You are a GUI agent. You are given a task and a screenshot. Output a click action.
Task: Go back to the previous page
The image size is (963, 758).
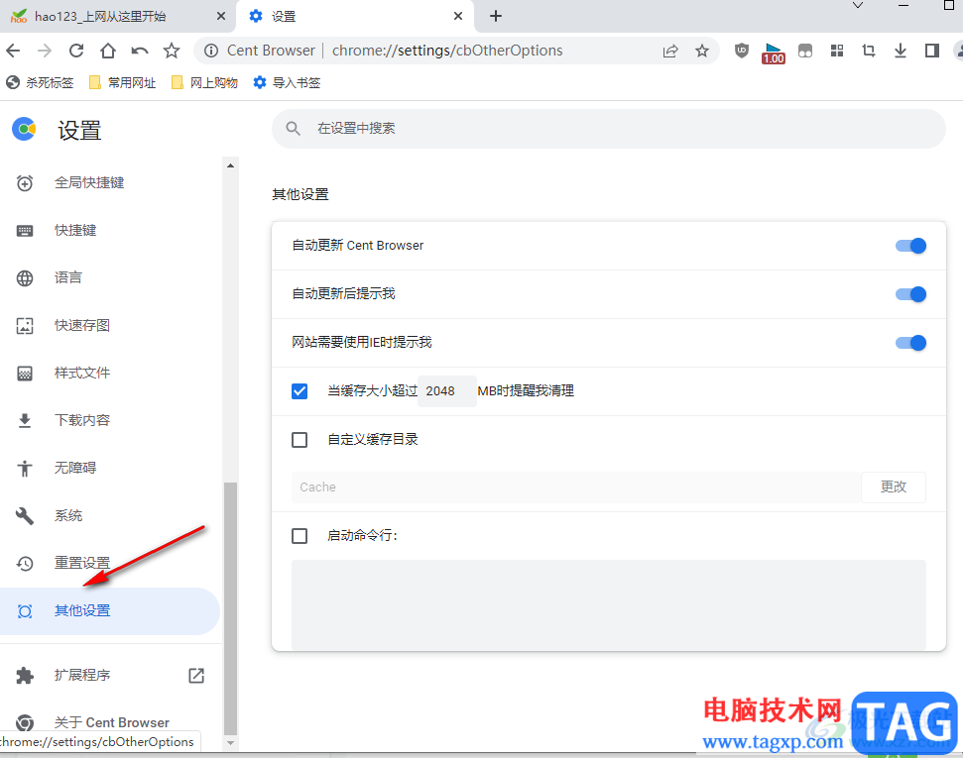(13, 51)
